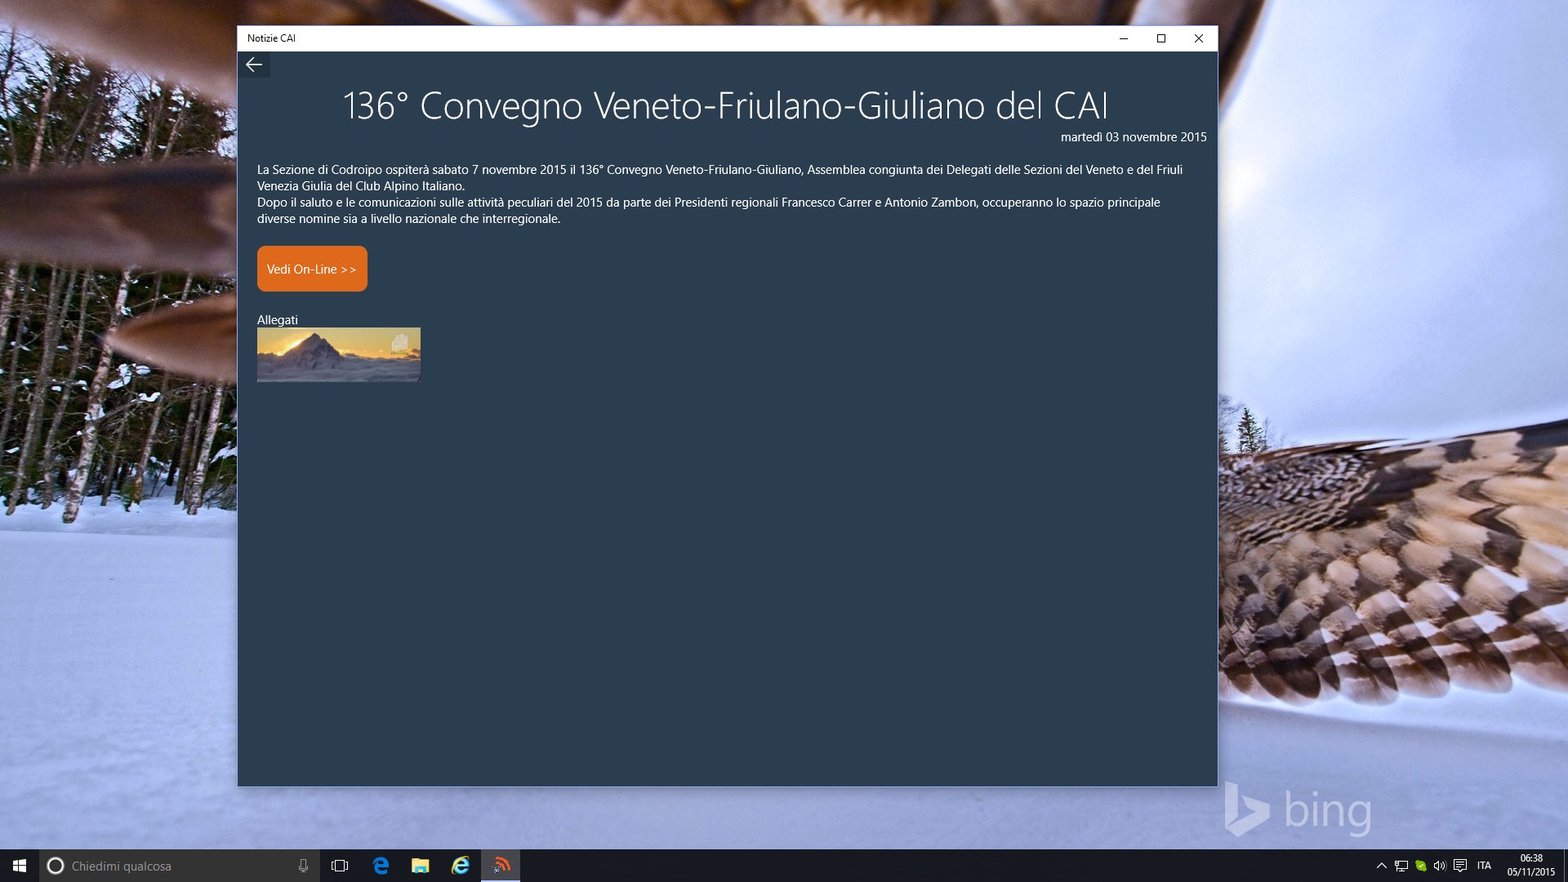Click the Cortana search box
The height and width of the screenshot is (882, 1568).
(x=171, y=866)
